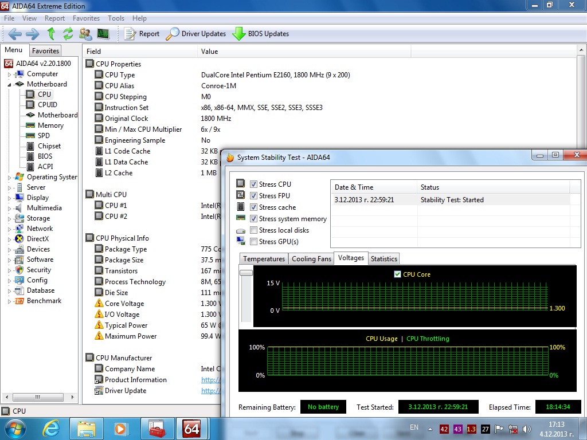Open the media player taskbar icon
Screen dimensions: 587x440
point(120,429)
